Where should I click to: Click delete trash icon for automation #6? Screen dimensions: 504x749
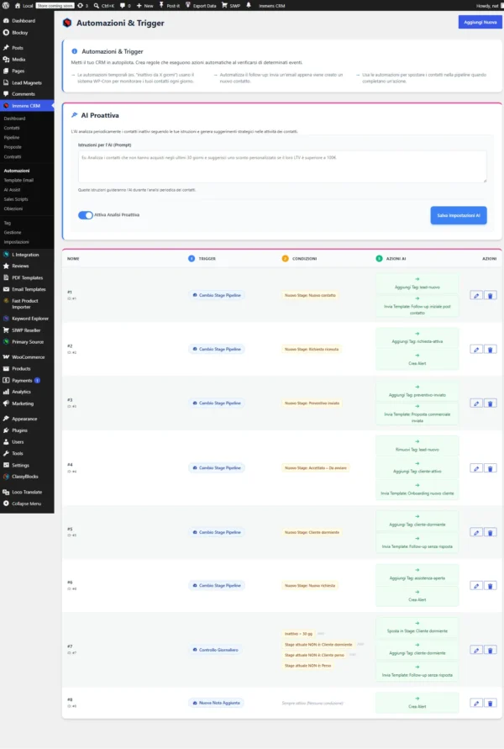pyautogui.click(x=491, y=586)
